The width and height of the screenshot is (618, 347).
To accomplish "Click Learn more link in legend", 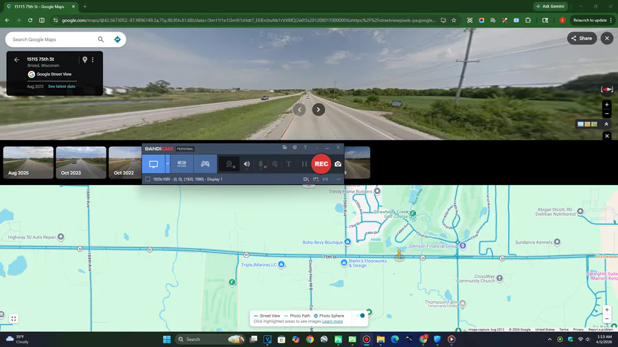I will click(332, 322).
